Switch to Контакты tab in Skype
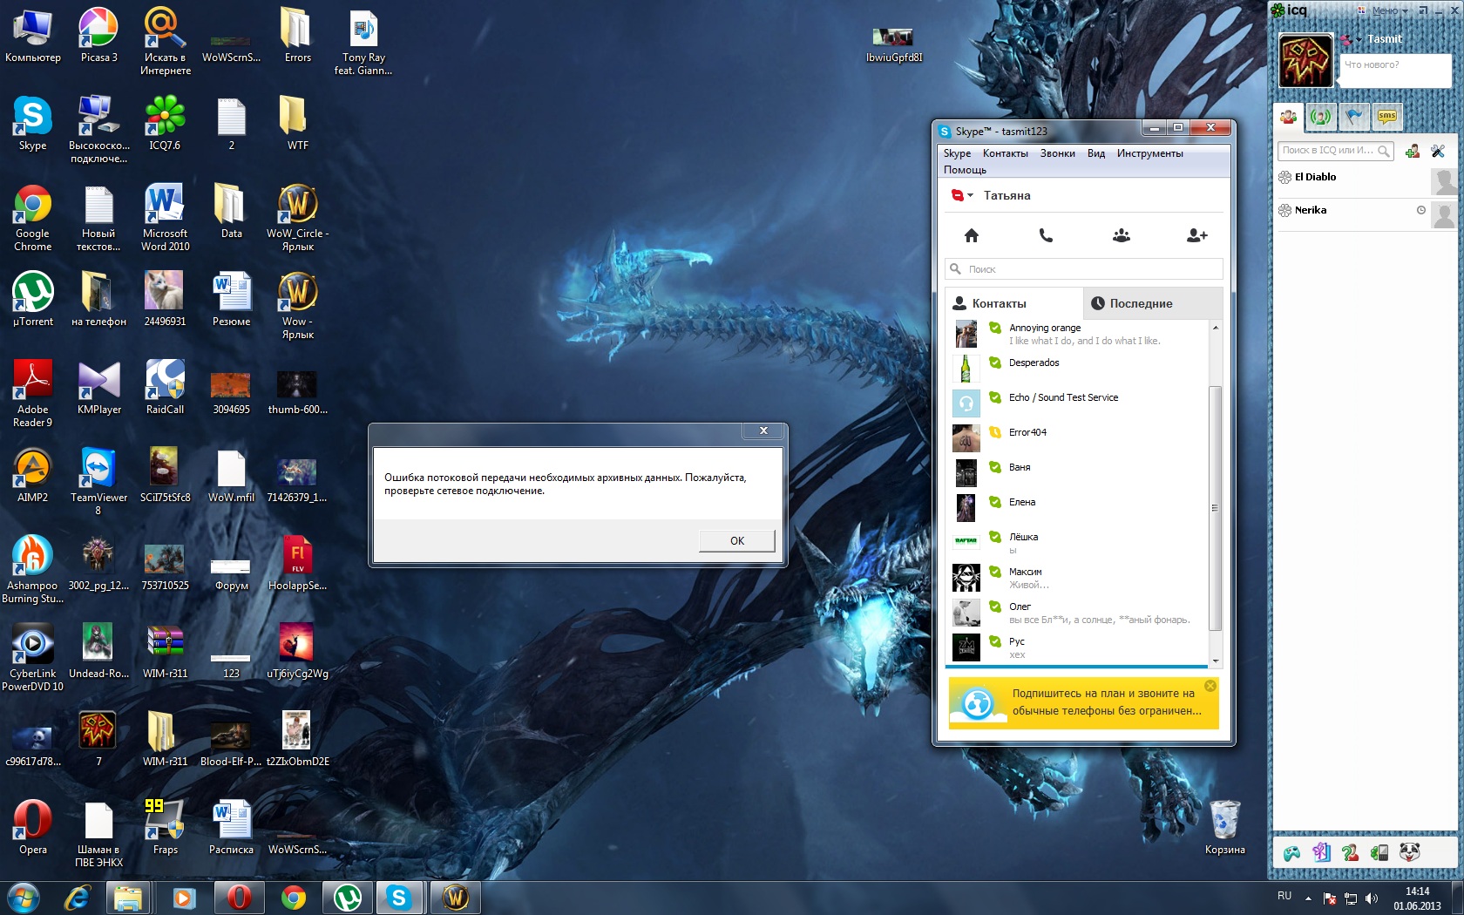The width and height of the screenshot is (1464, 915). [1014, 303]
